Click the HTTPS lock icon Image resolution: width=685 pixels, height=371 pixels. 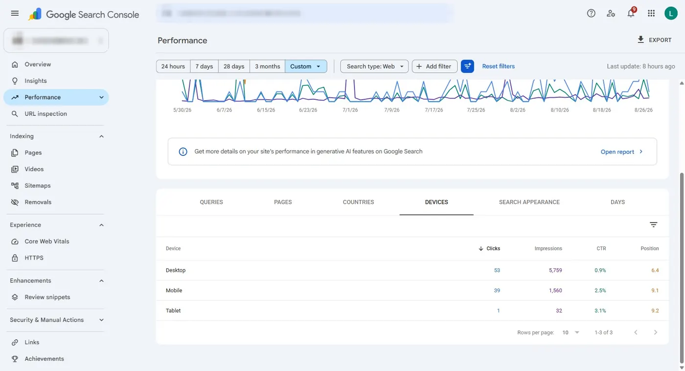(15, 258)
